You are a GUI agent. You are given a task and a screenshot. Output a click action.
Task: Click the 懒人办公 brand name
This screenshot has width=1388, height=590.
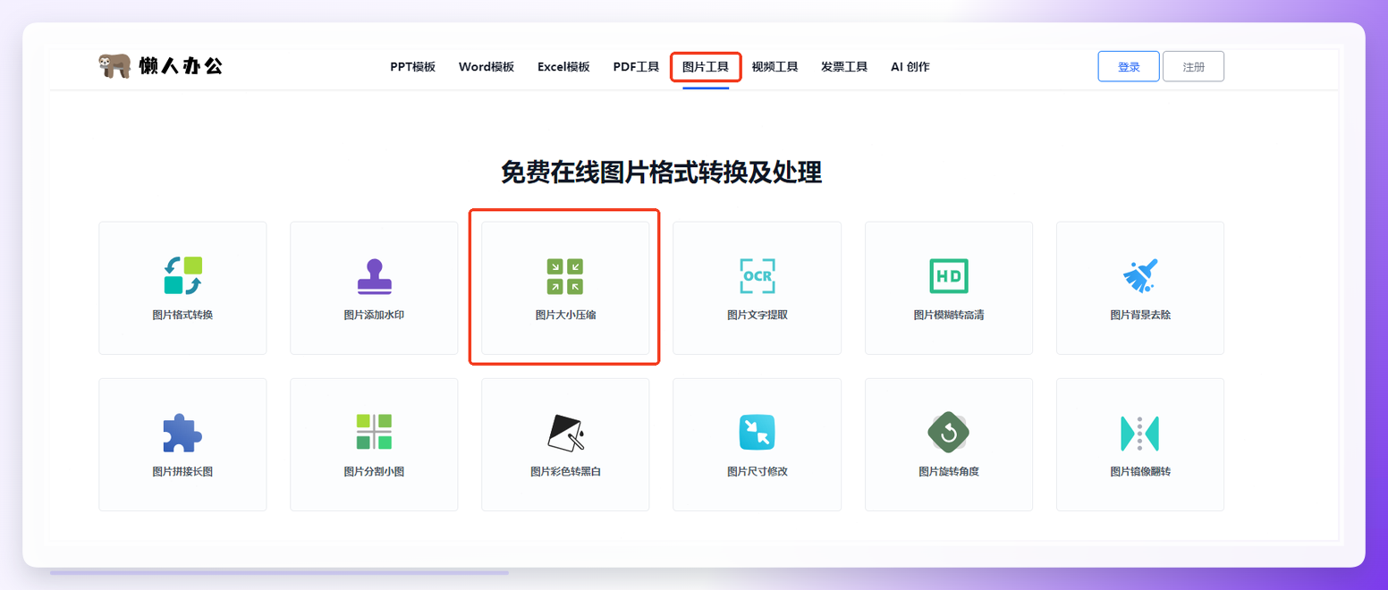point(181,66)
